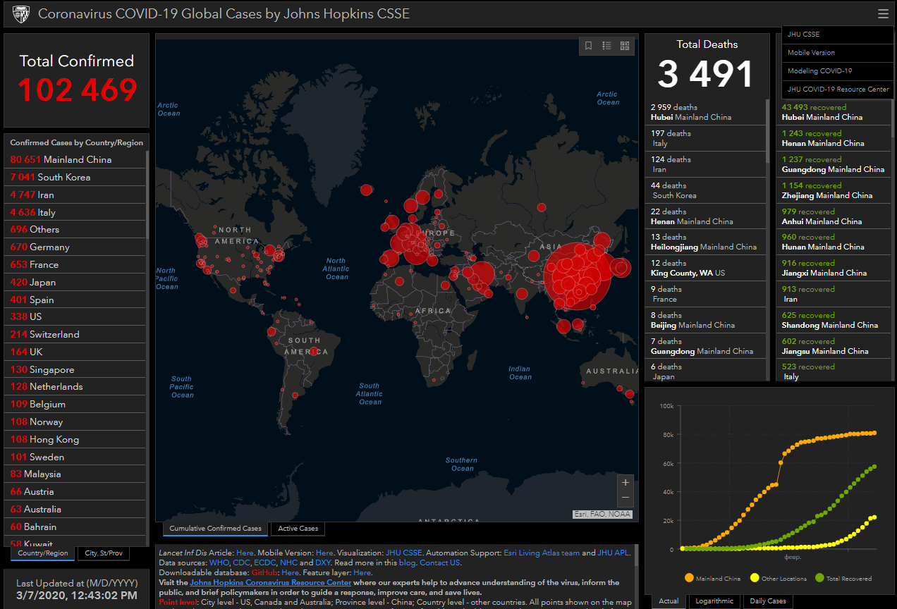Open JHU COVID-19 Resource Center menu item

[838, 90]
